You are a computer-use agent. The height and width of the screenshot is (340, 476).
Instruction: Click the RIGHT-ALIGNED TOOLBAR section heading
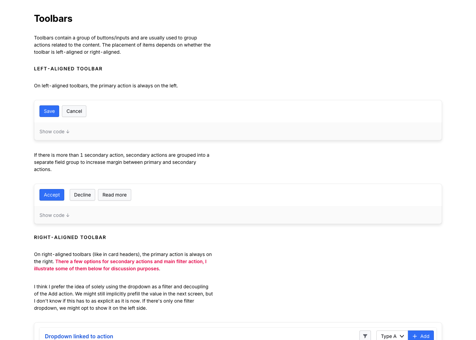click(x=70, y=237)
